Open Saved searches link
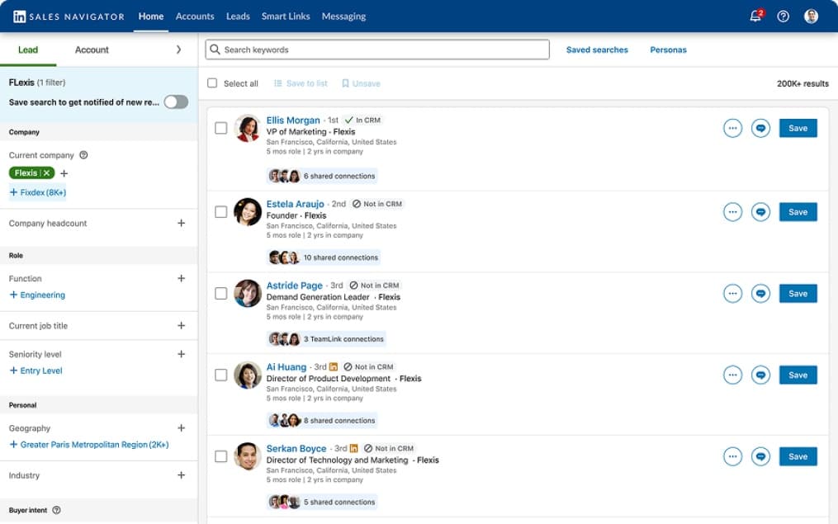The height and width of the screenshot is (524, 838). (597, 50)
